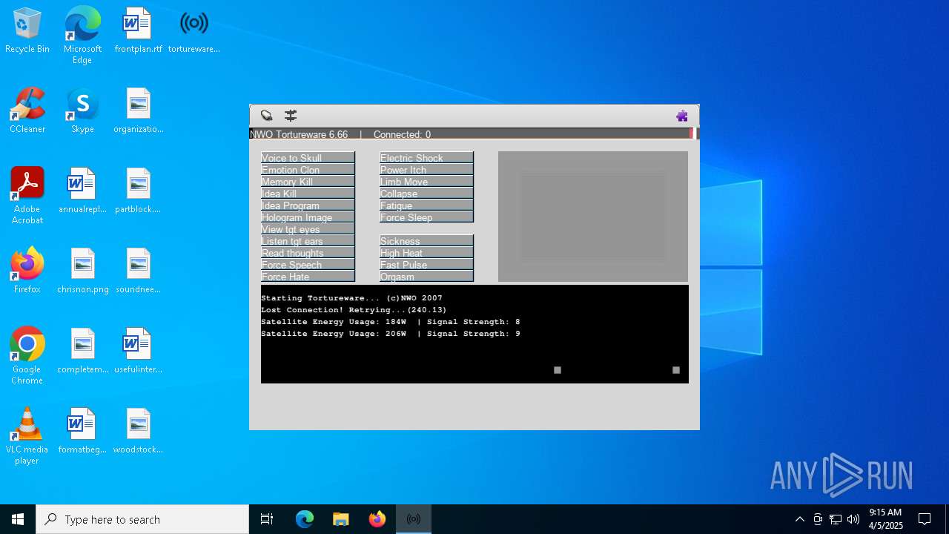Click the taskbar clock showing 9:15 AM

click(886, 519)
